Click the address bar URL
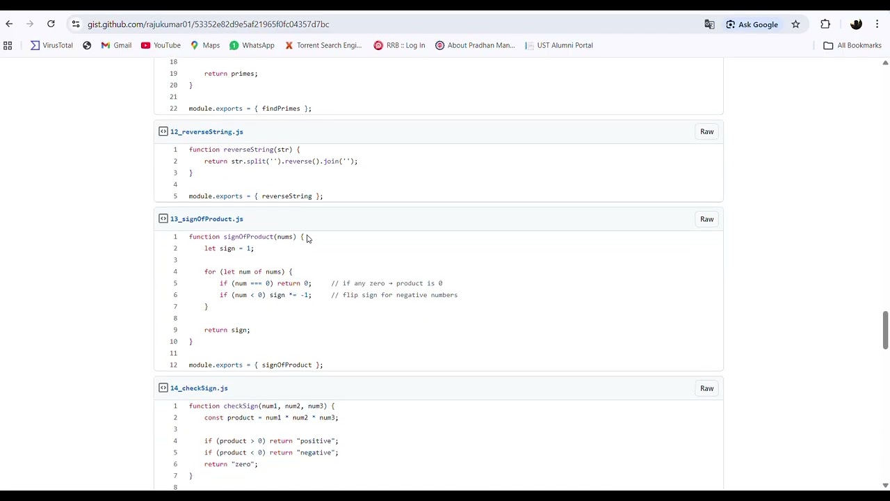This screenshot has height=501, width=890. coord(209,24)
